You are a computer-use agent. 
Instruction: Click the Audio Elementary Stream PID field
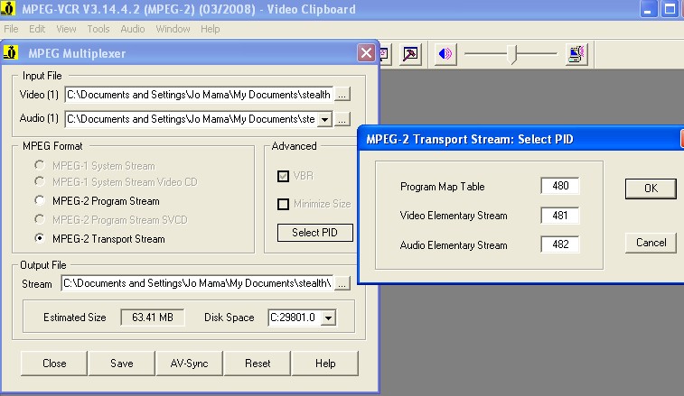560,244
